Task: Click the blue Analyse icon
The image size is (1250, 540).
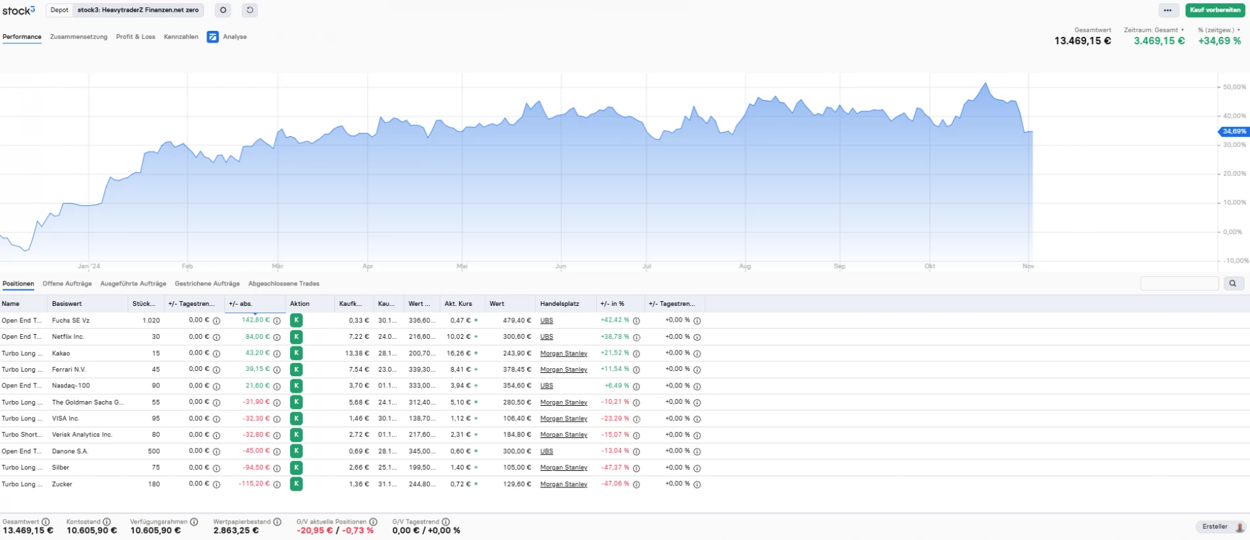Action: pyautogui.click(x=213, y=37)
